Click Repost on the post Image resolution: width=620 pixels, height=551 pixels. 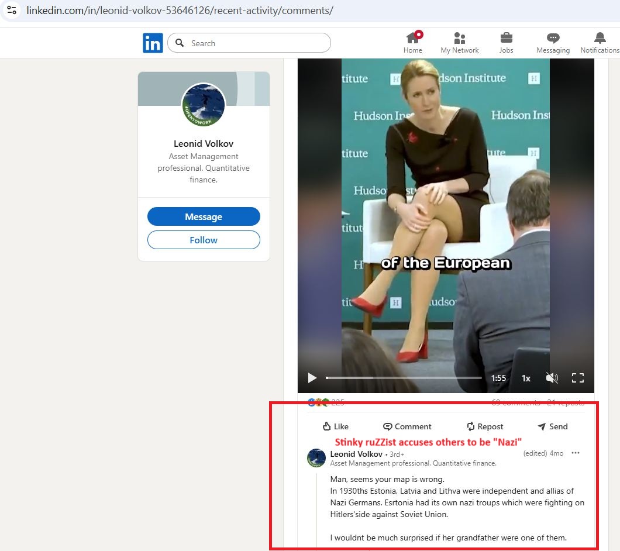(x=484, y=426)
